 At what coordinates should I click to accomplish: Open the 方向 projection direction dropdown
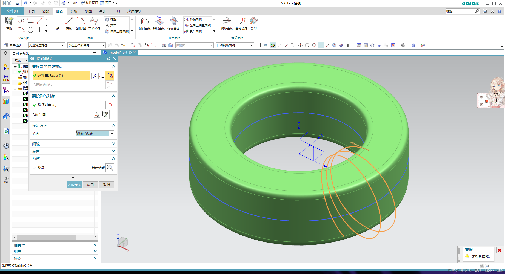[95, 134]
